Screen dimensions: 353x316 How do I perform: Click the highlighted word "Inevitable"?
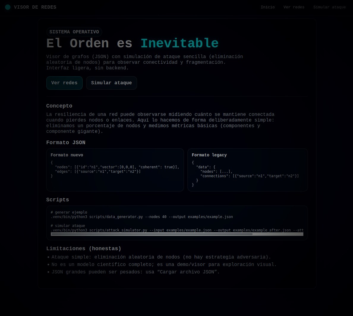point(179,43)
